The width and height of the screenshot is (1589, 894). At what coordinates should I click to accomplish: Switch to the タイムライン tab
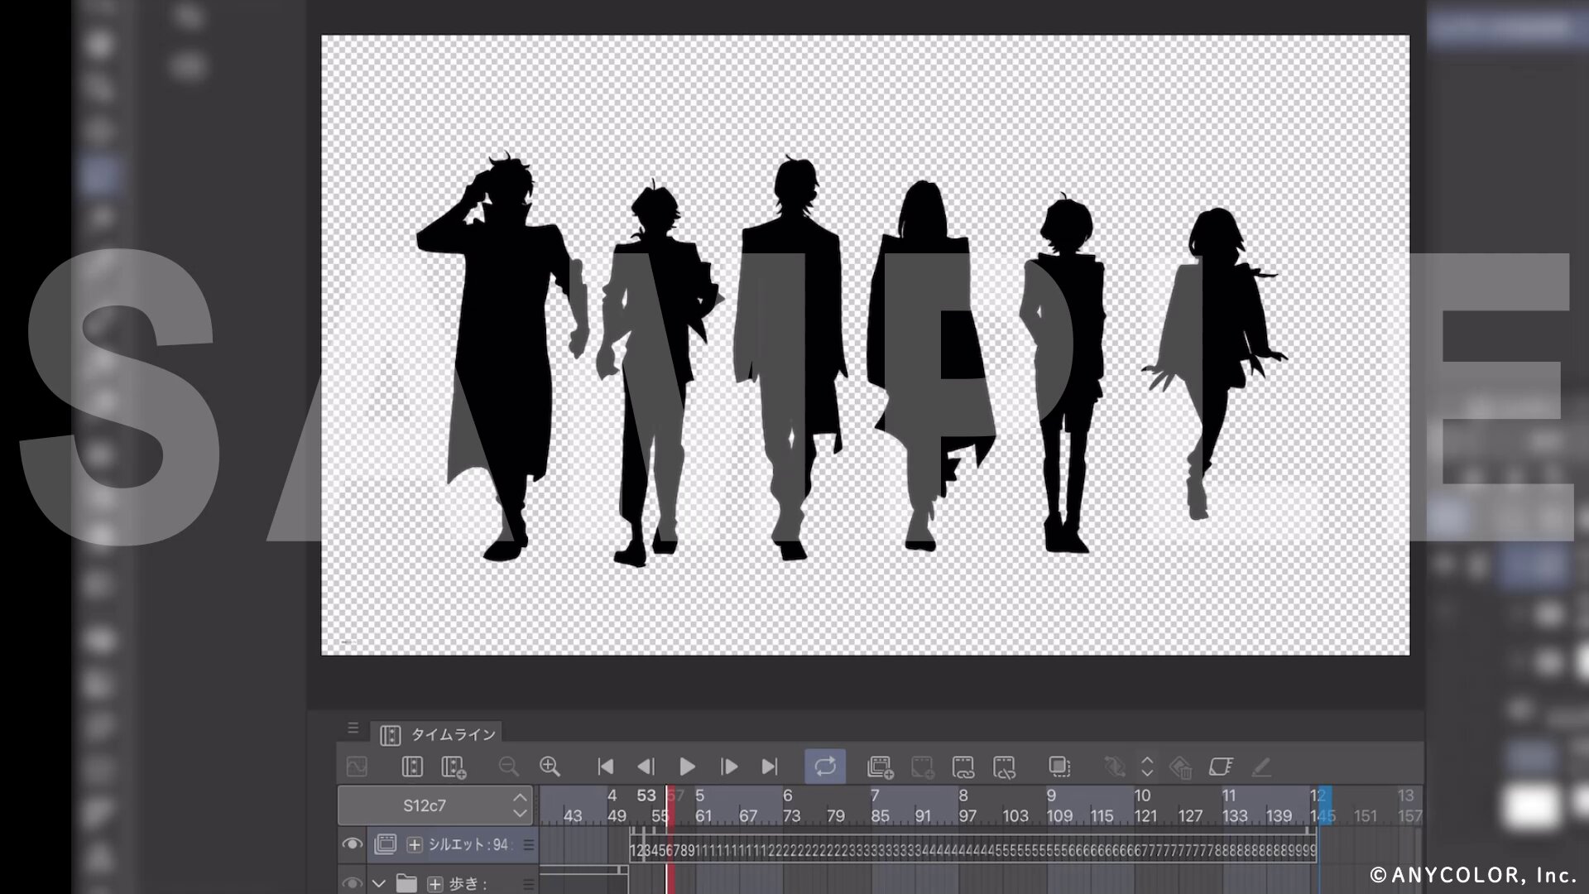pyautogui.click(x=439, y=734)
